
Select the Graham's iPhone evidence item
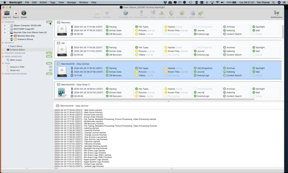25,39
